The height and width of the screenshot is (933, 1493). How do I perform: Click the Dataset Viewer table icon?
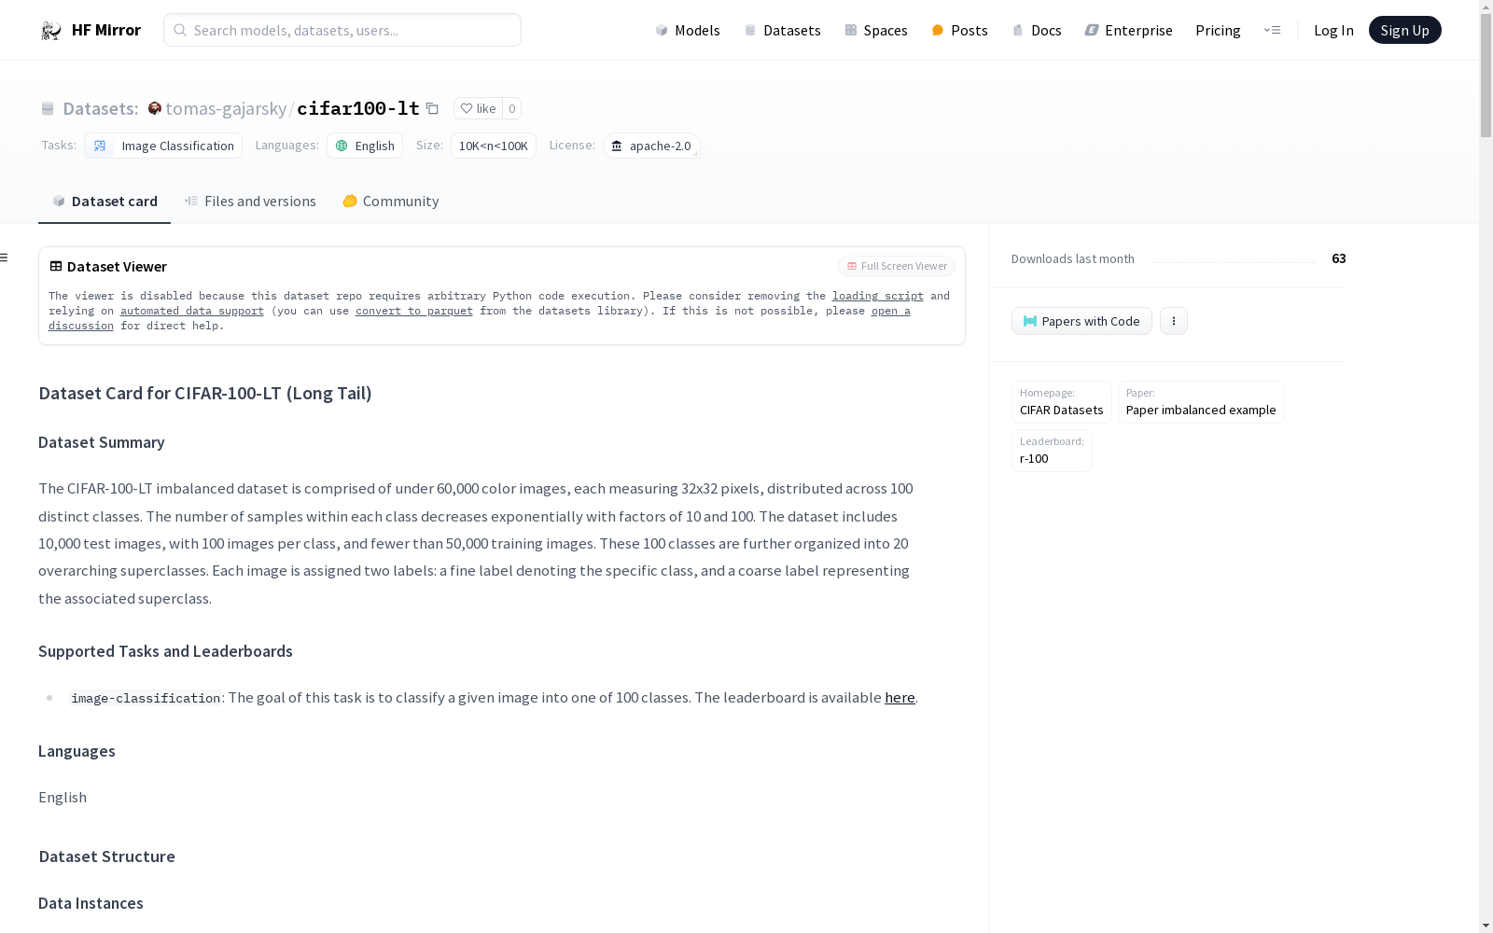pos(56,266)
